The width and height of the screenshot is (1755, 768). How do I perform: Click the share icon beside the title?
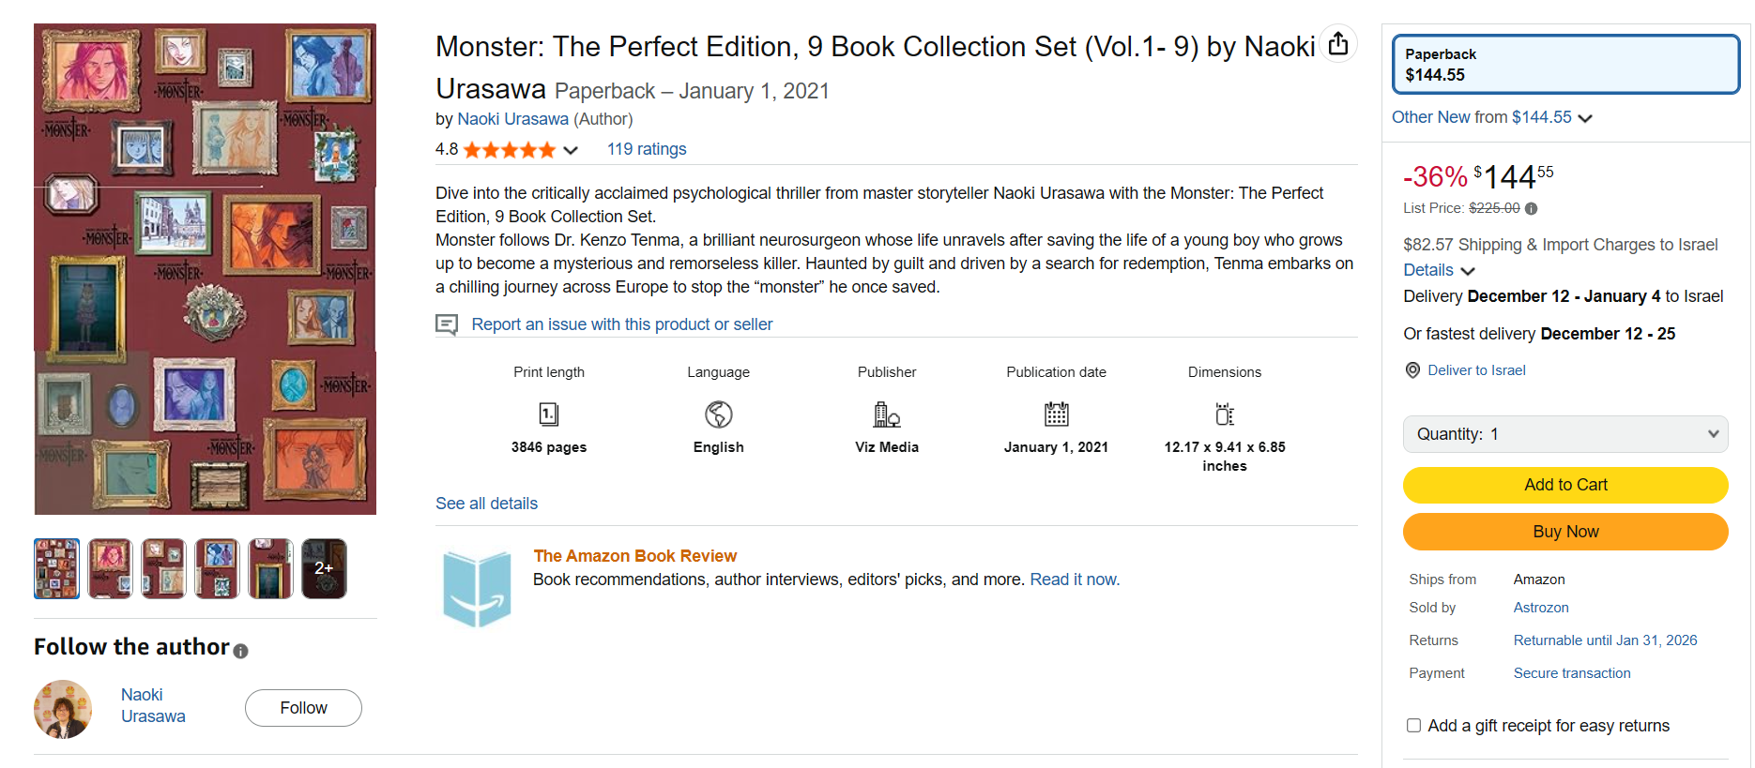[x=1338, y=43]
